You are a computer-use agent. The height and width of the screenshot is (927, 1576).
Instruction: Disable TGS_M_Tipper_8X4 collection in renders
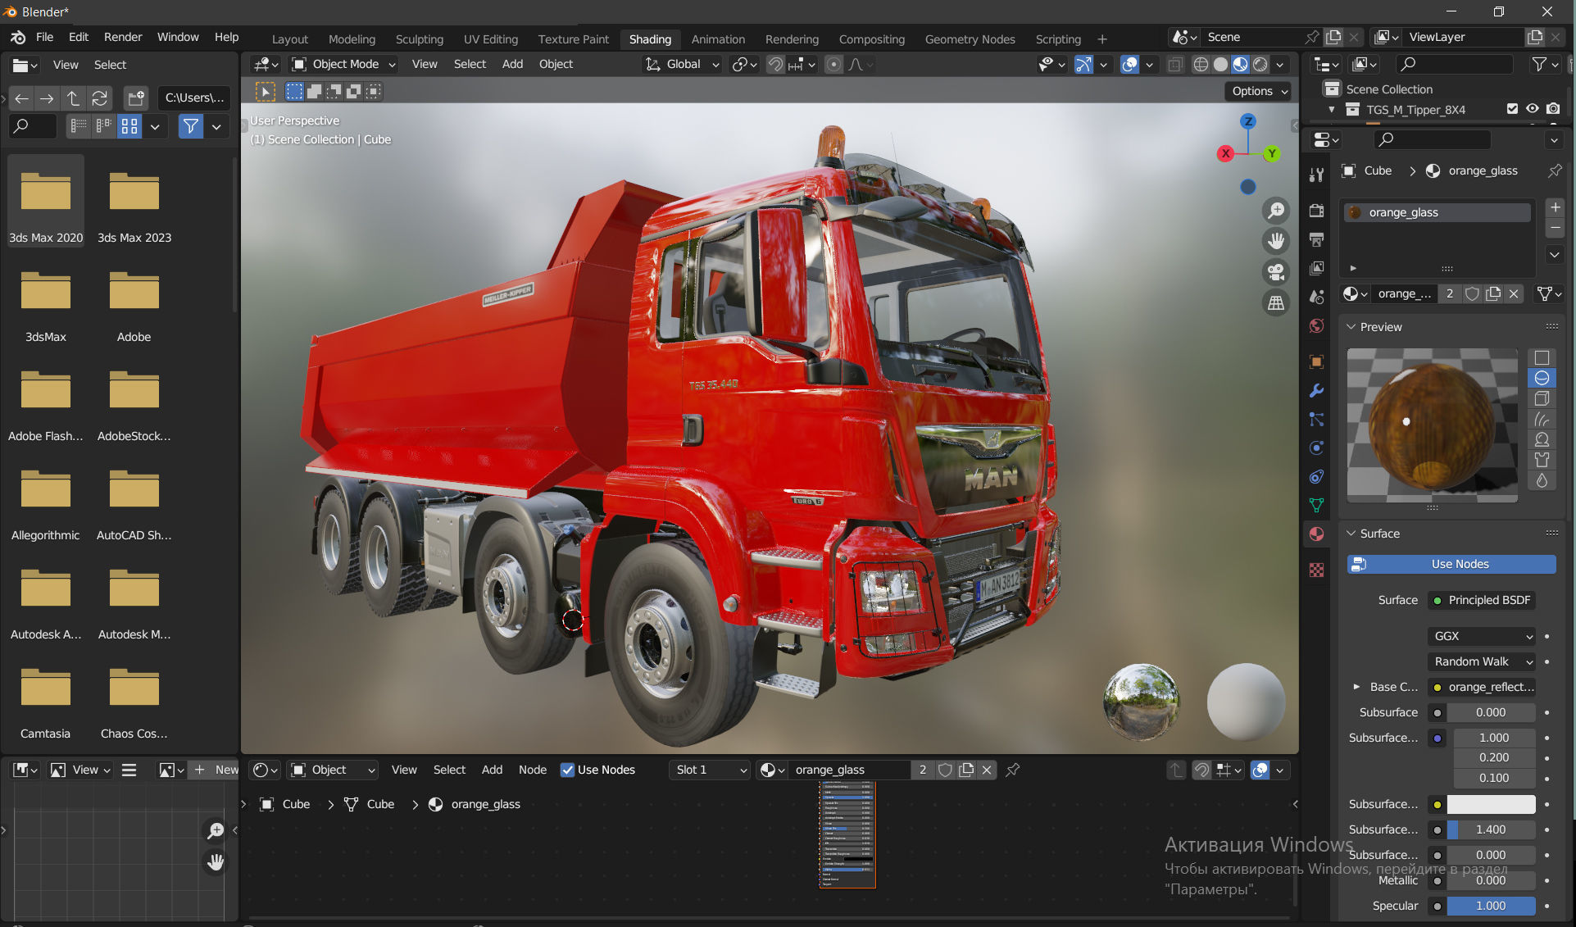coord(1553,109)
